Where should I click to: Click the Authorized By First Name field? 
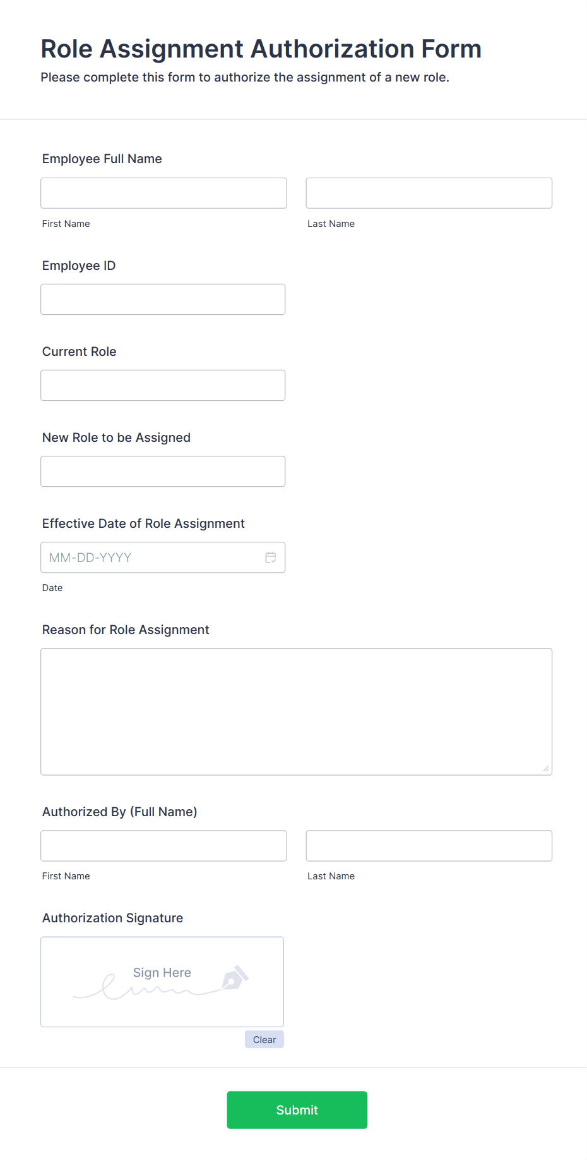[163, 845]
